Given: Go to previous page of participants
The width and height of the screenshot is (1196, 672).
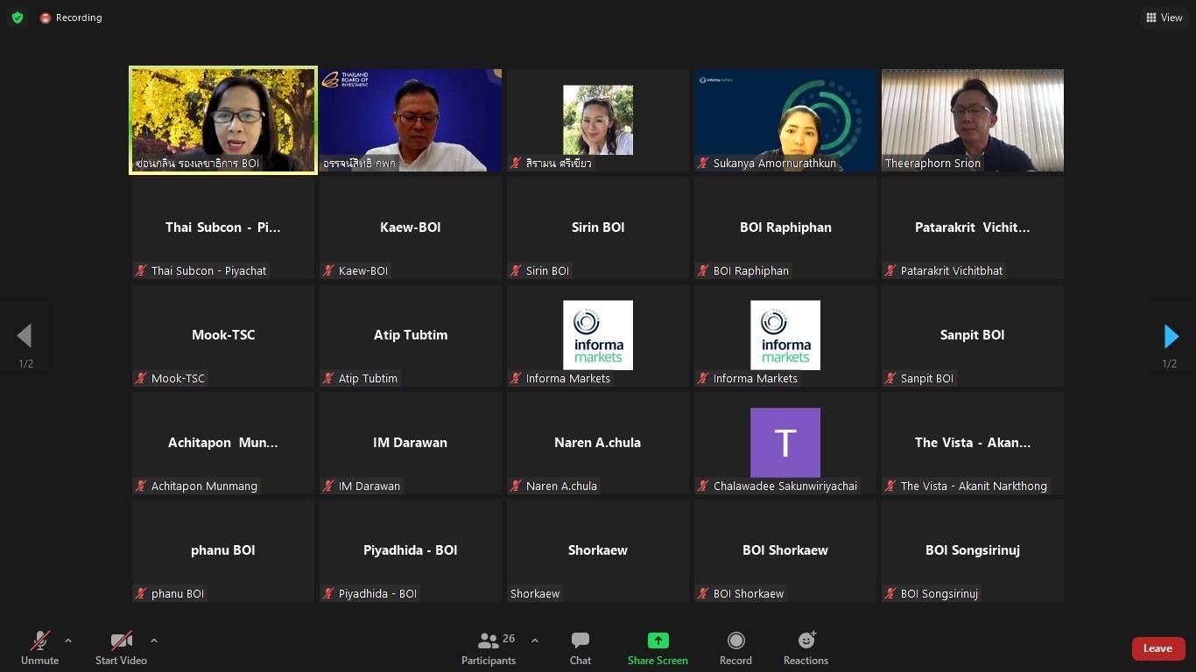Looking at the screenshot, I should click(x=25, y=336).
